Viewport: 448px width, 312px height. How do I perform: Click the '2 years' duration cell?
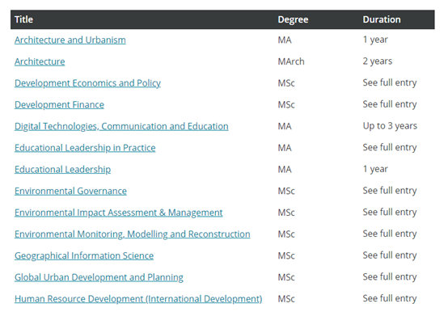click(x=377, y=61)
